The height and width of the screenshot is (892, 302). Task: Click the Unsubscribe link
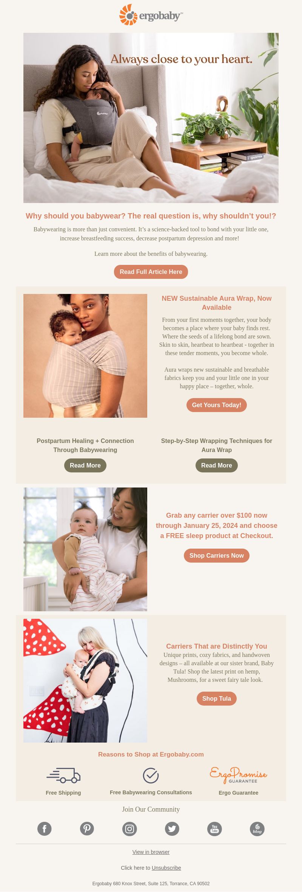(166, 868)
